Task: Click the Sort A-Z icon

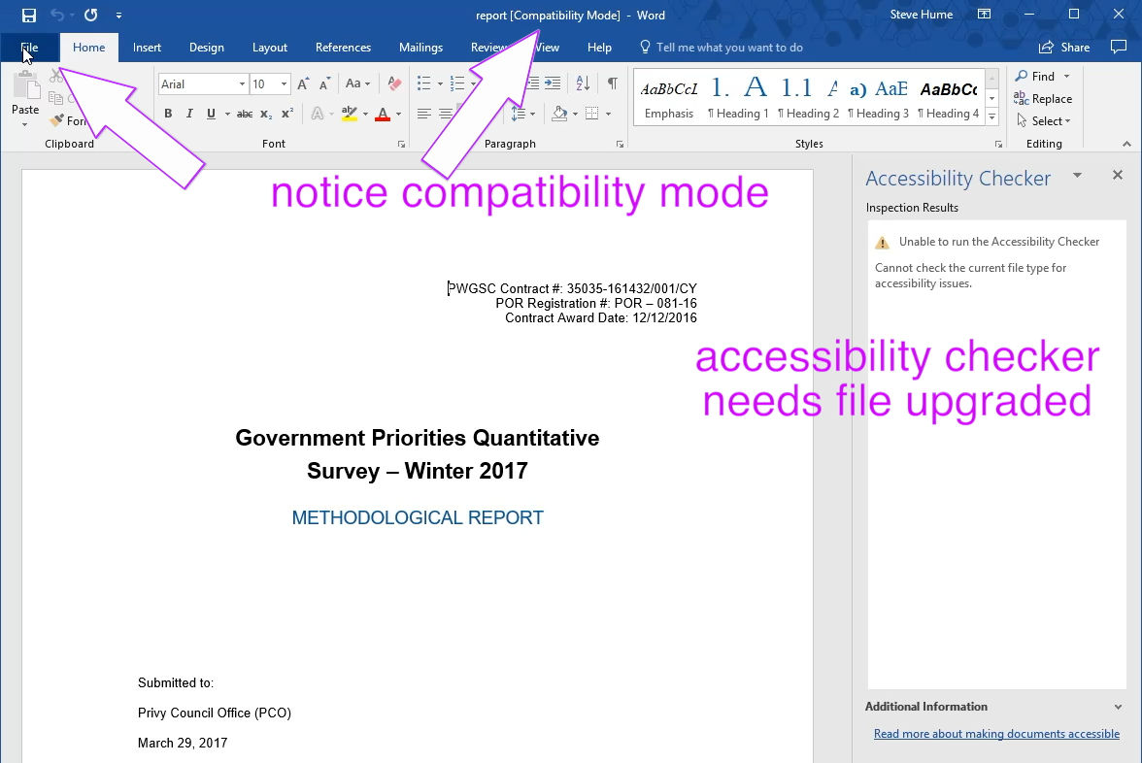Action: pyautogui.click(x=583, y=84)
